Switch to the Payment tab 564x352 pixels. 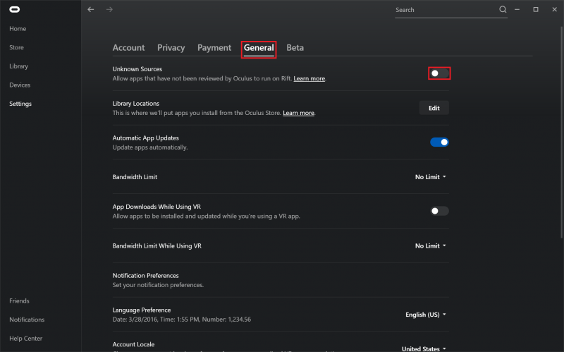[214, 48]
